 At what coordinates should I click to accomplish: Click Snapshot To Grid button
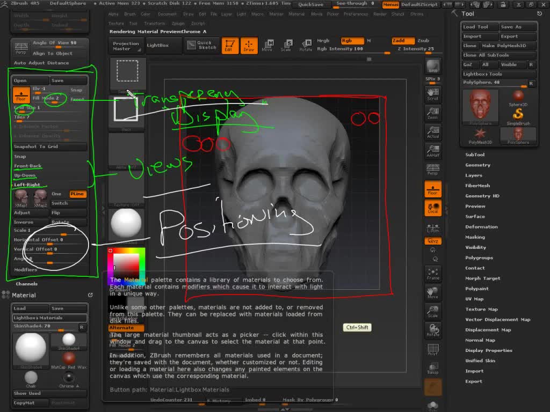[x=49, y=147]
